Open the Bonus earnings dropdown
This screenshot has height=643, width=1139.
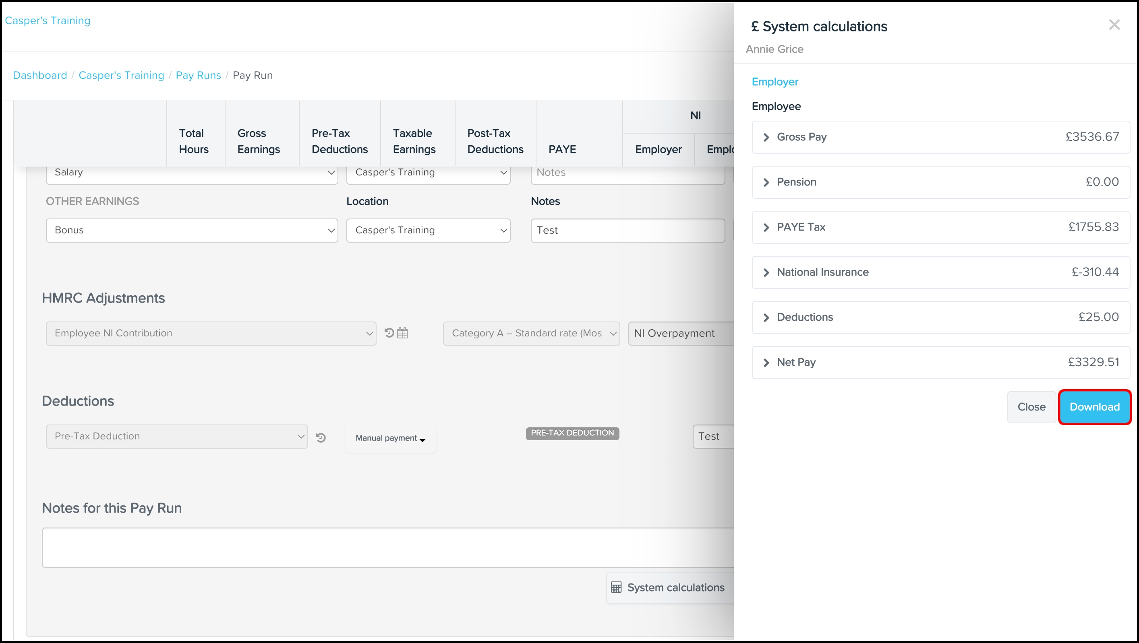pyautogui.click(x=192, y=230)
